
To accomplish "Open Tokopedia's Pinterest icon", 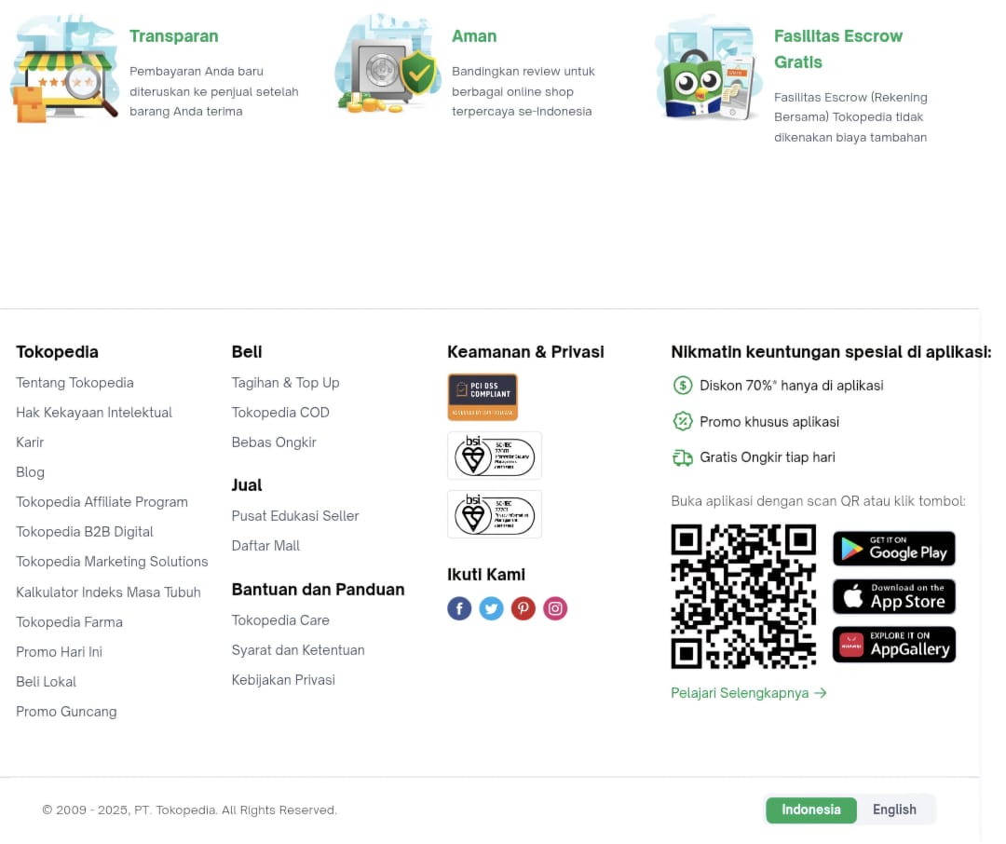I will point(523,607).
